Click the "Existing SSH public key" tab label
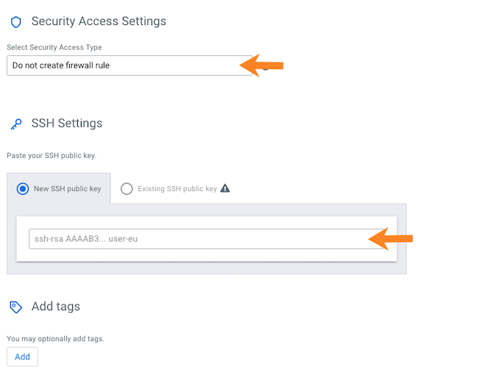The height and width of the screenshot is (372, 478). (x=177, y=189)
